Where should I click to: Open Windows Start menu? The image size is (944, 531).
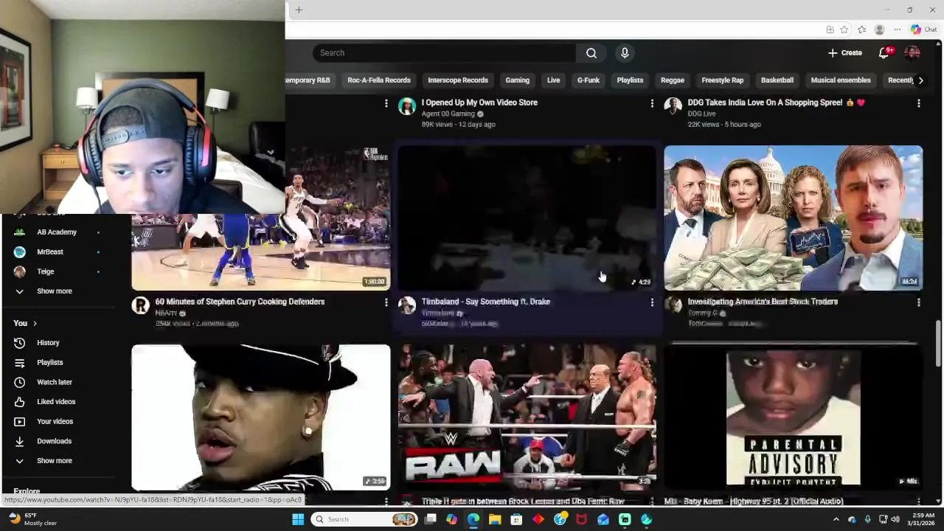[x=298, y=519]
